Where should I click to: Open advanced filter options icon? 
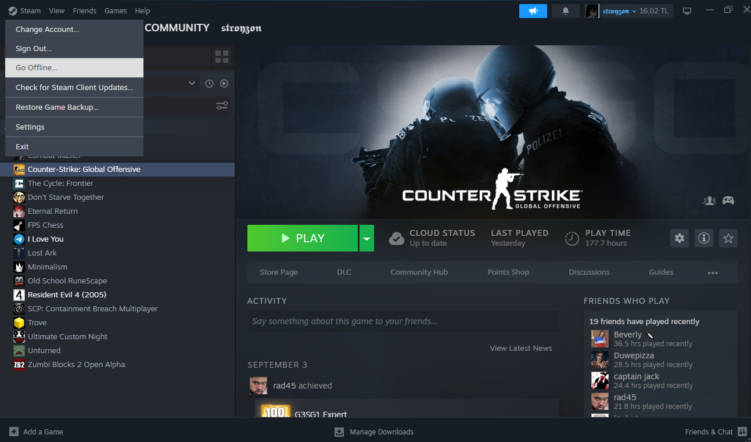pyautogui.click(x=222, y=106)
